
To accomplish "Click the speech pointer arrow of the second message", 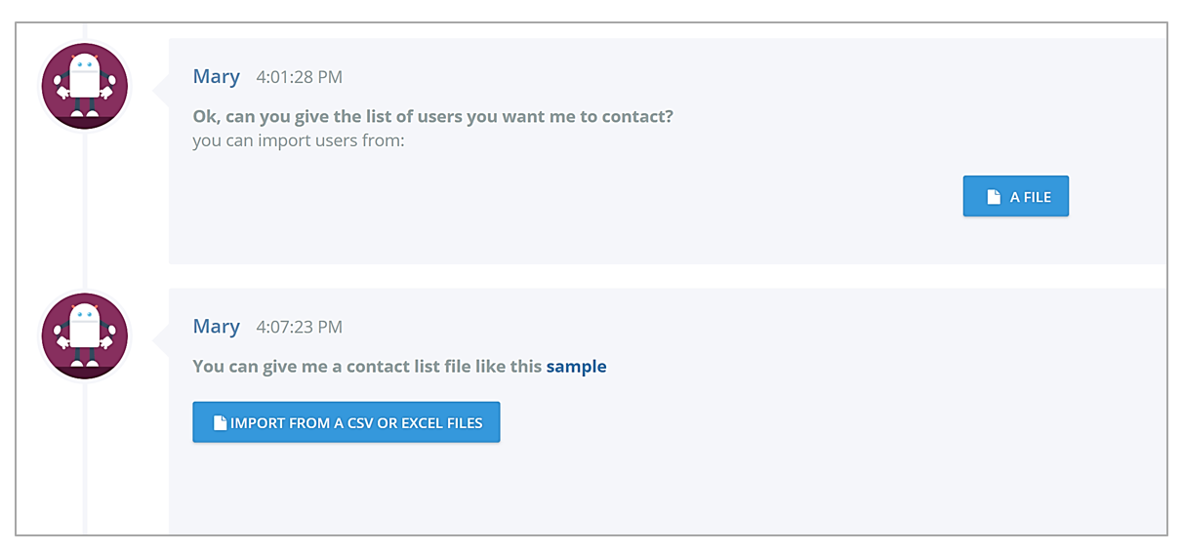I will click(x=162, y=340).
